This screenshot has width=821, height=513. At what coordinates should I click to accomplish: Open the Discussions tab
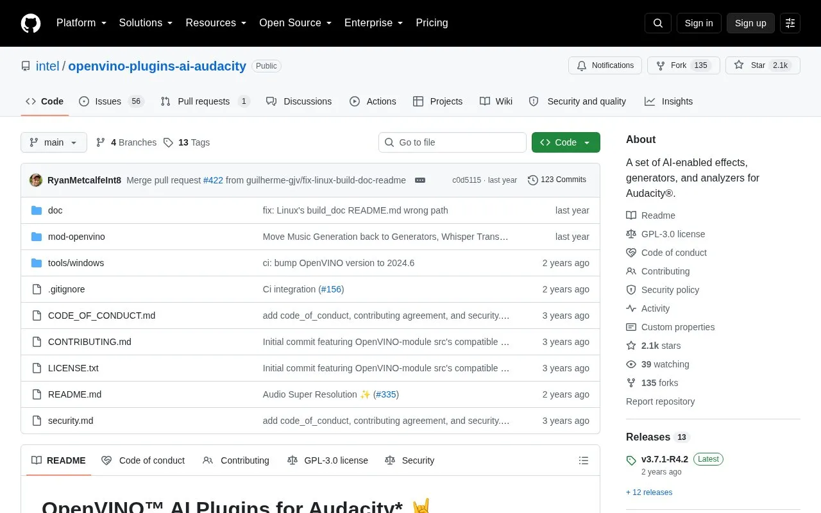click(x=299, y=101)
